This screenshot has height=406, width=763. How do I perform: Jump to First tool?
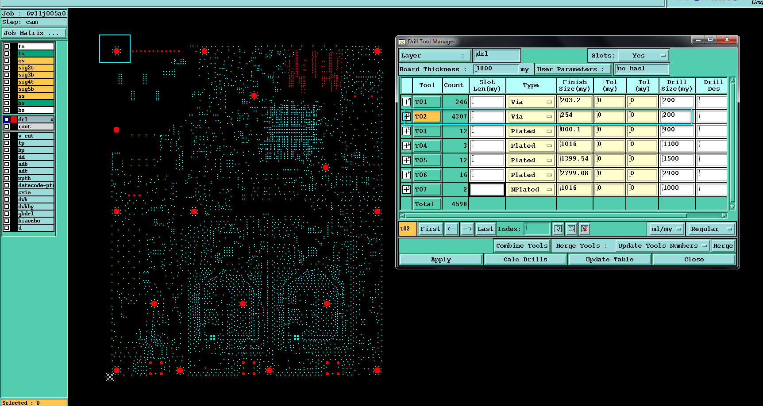[x=430, y=229]
